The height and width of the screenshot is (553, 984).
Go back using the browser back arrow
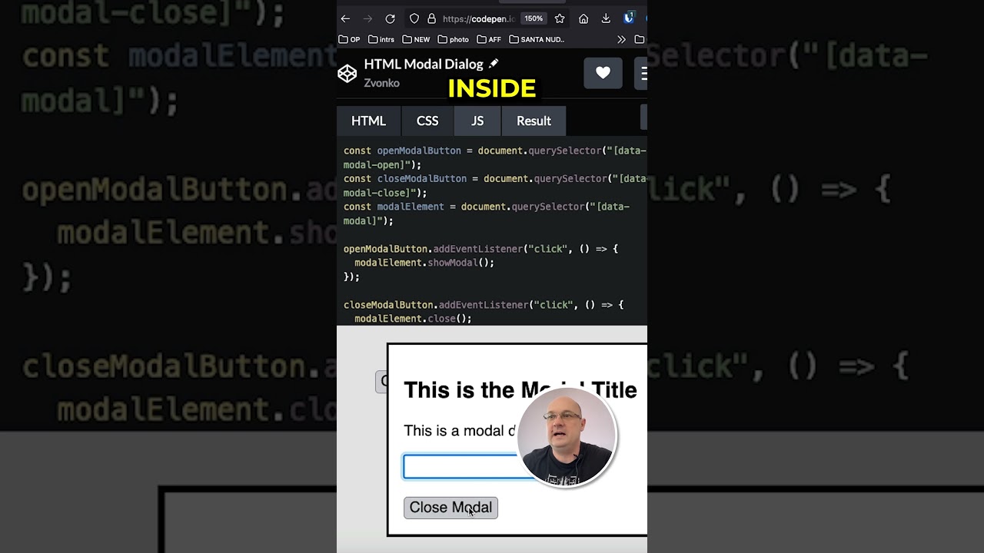point(345,18)
